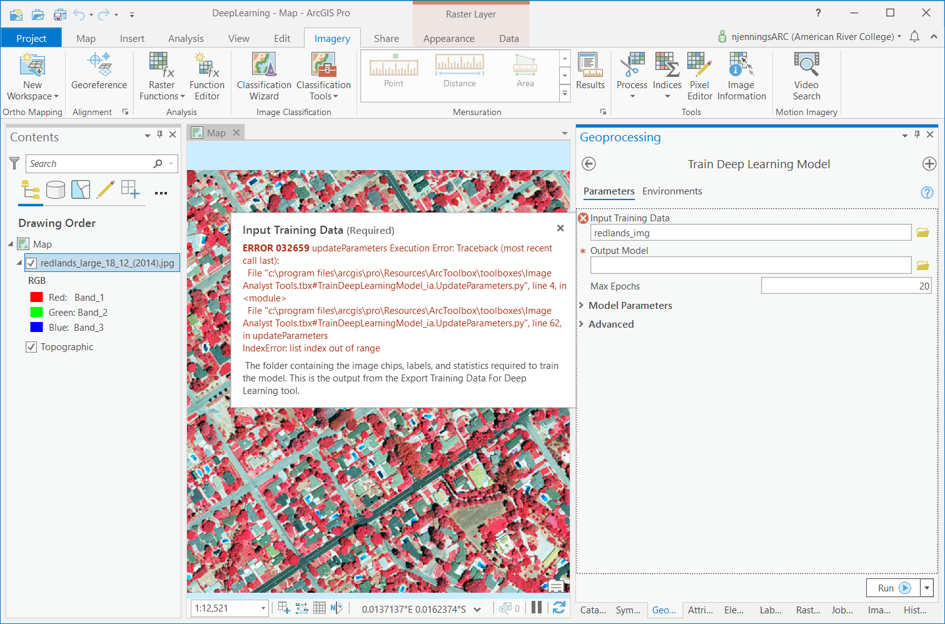Close the Map view tab

coord(236,133)
